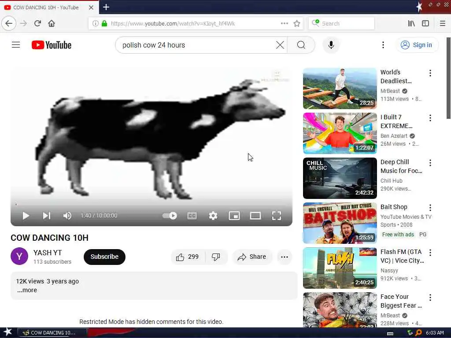The width and height of the screenshot is (451, 338).
Task: Seek on the video progress bar
Action: 152,205
